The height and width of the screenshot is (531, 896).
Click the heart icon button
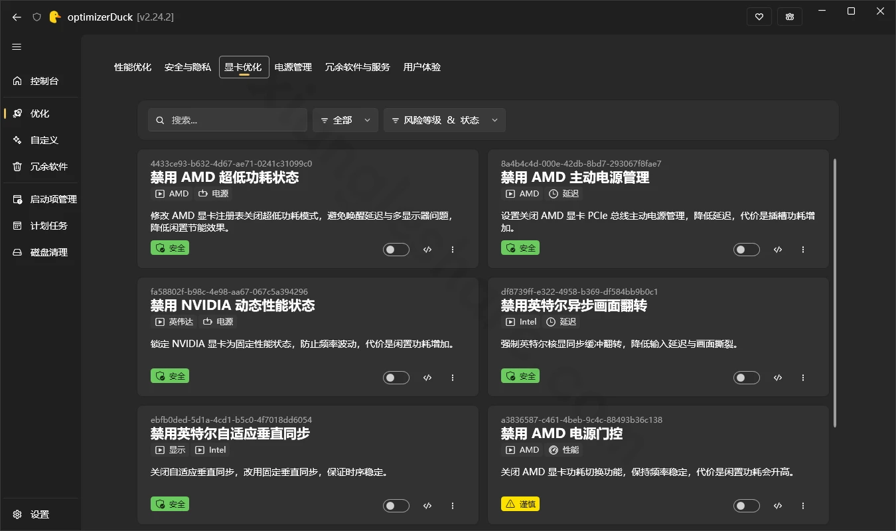point(759,17)
